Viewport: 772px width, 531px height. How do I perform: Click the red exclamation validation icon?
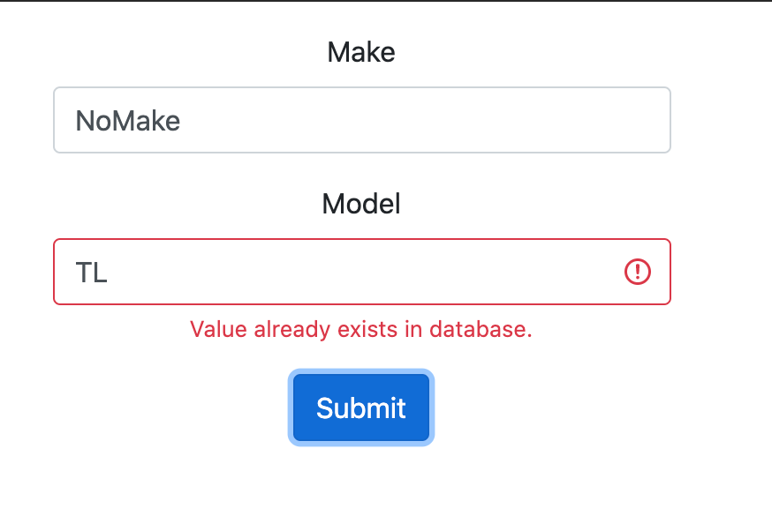(638, 272)
